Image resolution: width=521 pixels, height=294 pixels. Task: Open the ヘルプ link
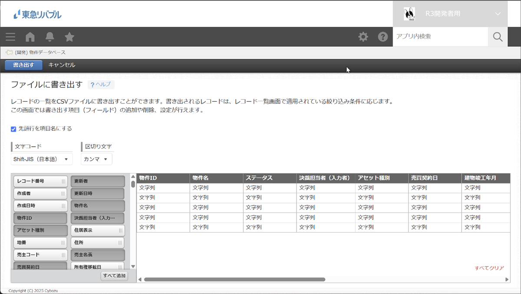pos(101,84)
